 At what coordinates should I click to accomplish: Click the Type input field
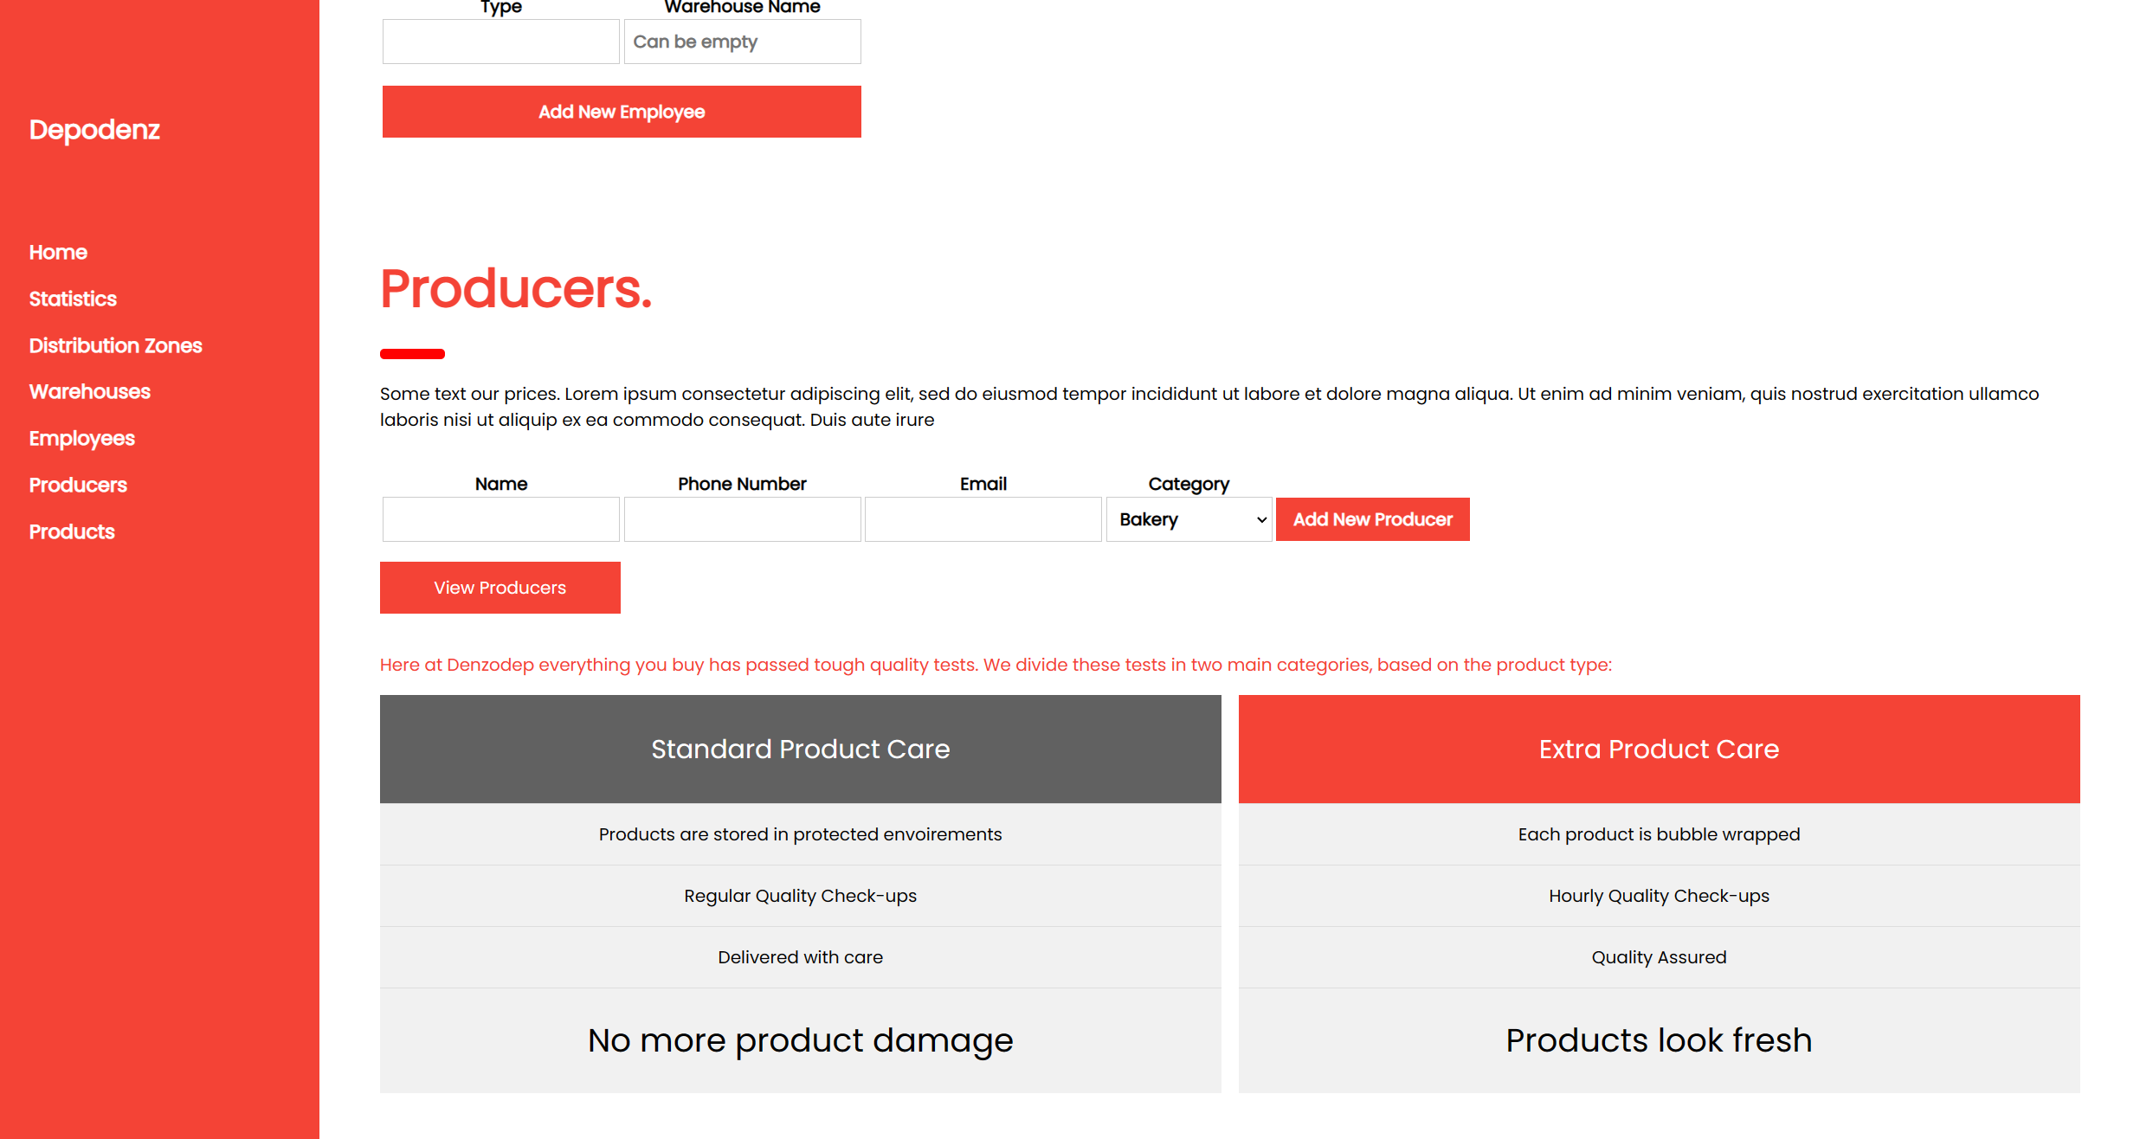point(500,41)
